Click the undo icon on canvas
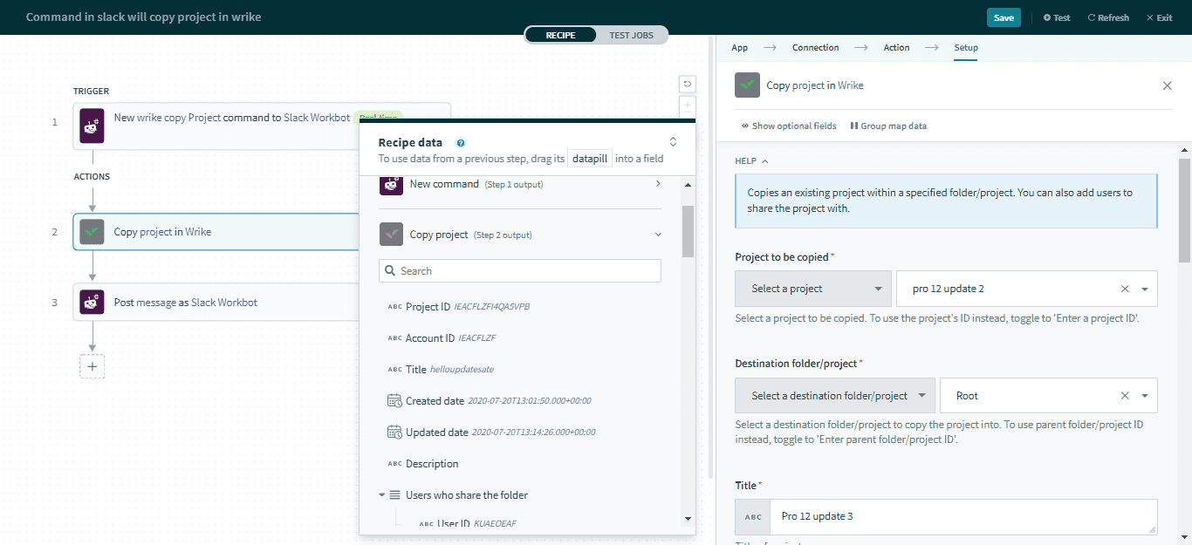The width and height of the screenshot is (1192, 545). click(688, 84)
